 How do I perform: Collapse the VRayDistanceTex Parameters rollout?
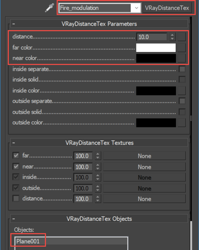tap(99, 24)
